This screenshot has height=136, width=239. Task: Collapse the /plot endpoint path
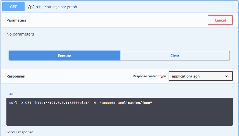34,7
